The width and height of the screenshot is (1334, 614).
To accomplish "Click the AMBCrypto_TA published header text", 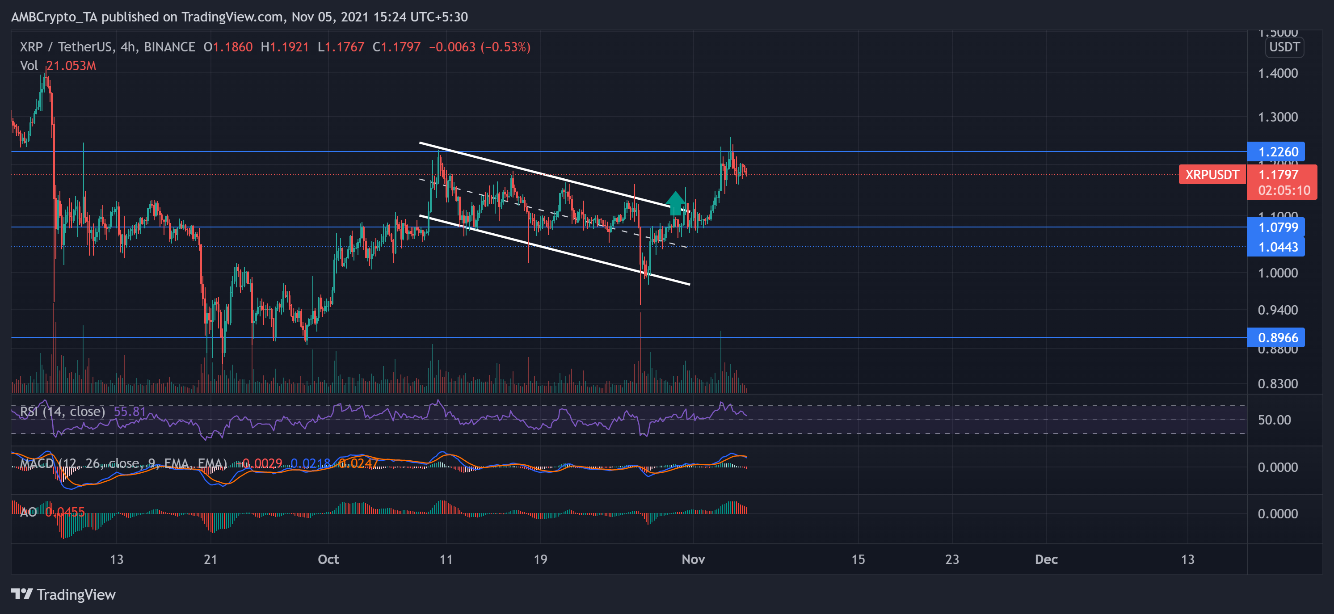I will click(239, 17).
